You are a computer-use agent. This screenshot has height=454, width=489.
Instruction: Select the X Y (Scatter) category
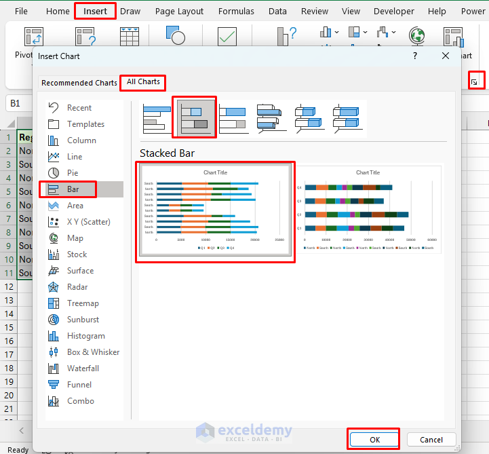84,222
